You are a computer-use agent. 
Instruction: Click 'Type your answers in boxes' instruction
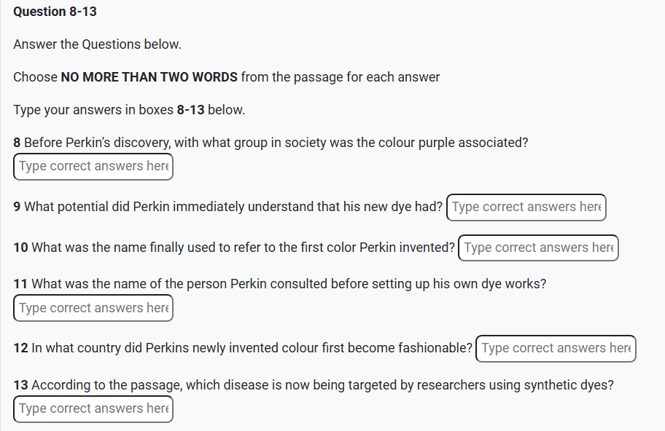pyautogui.click(x=93, y=110)
